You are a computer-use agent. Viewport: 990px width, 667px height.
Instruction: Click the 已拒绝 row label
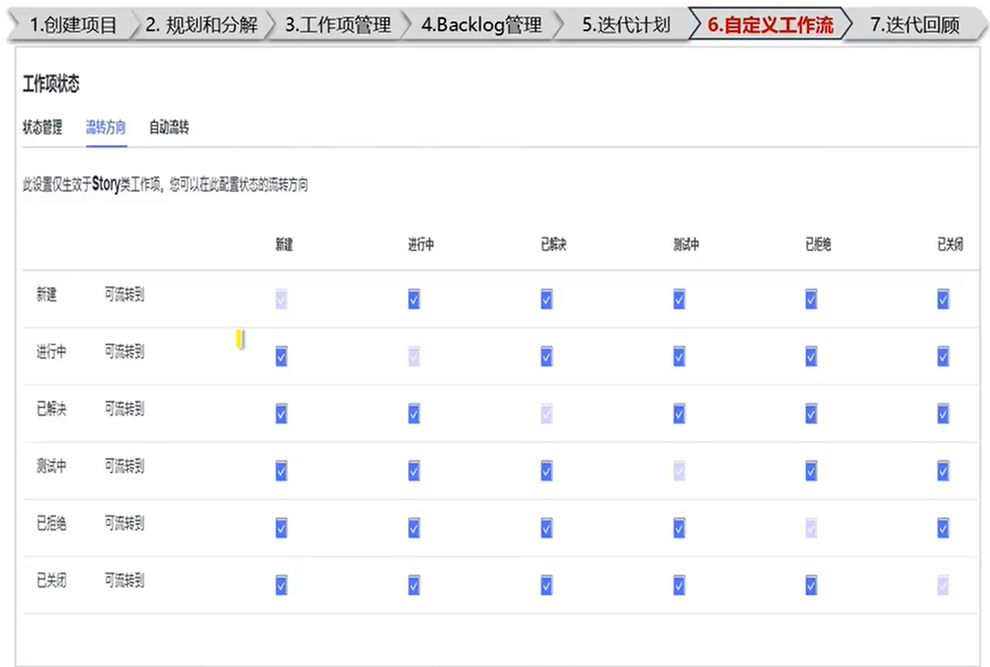point(51,524)
